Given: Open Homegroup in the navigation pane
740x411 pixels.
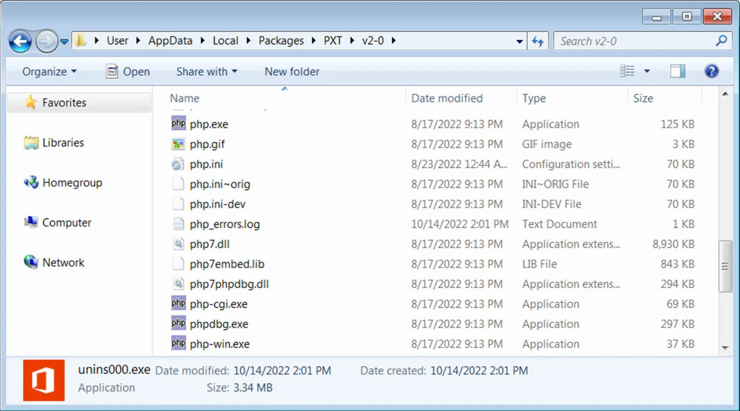Looking at the screenshot, I should pyautogui.click(x=72, y=183).
